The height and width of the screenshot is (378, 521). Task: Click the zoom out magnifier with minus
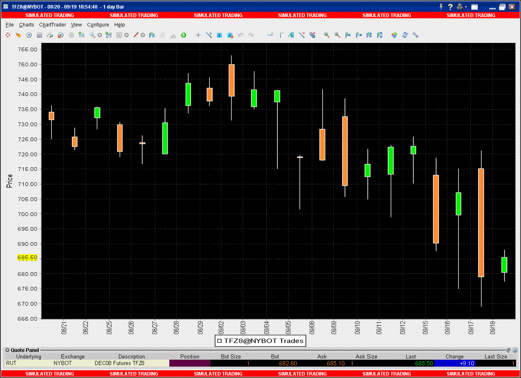coord(337,35)
